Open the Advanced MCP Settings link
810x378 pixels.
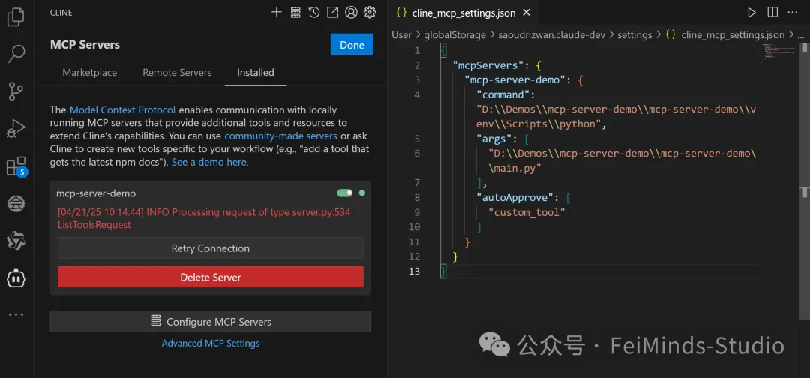[x=211, y=343]
